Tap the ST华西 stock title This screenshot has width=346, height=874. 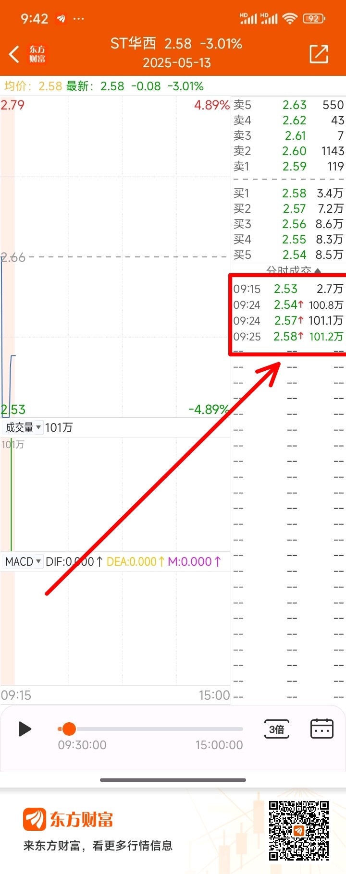pos(133,44)
